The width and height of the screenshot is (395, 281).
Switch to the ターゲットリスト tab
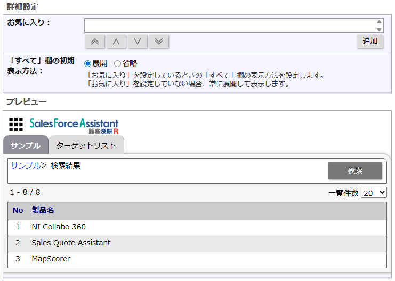86,145
